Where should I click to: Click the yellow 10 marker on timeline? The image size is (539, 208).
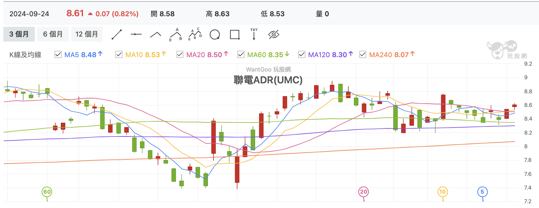point(443,192)
